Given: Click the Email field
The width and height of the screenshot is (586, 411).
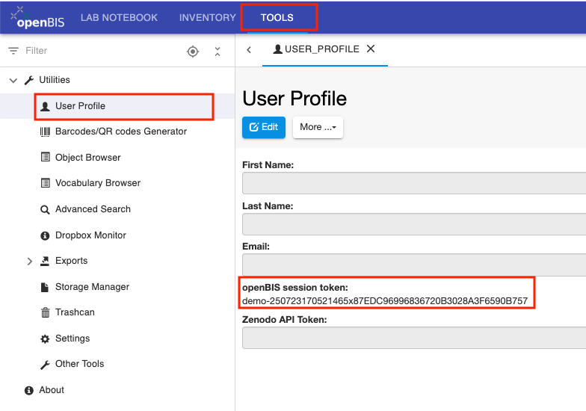Looking at the screenshot, I should click(x=414, y=265).
